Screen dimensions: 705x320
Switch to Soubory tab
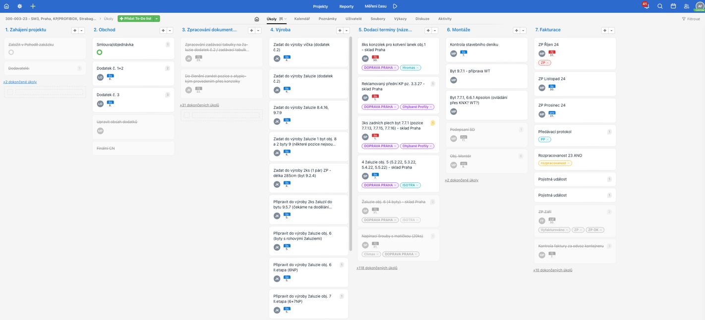coord(378,19)
